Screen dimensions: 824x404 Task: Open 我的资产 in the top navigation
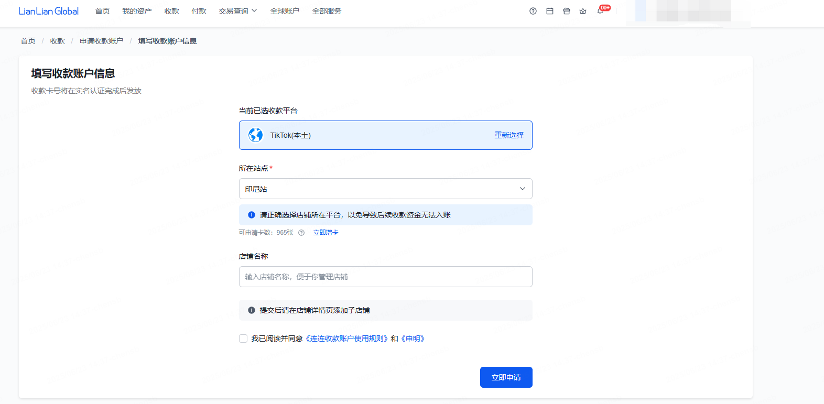pos(137,11)
